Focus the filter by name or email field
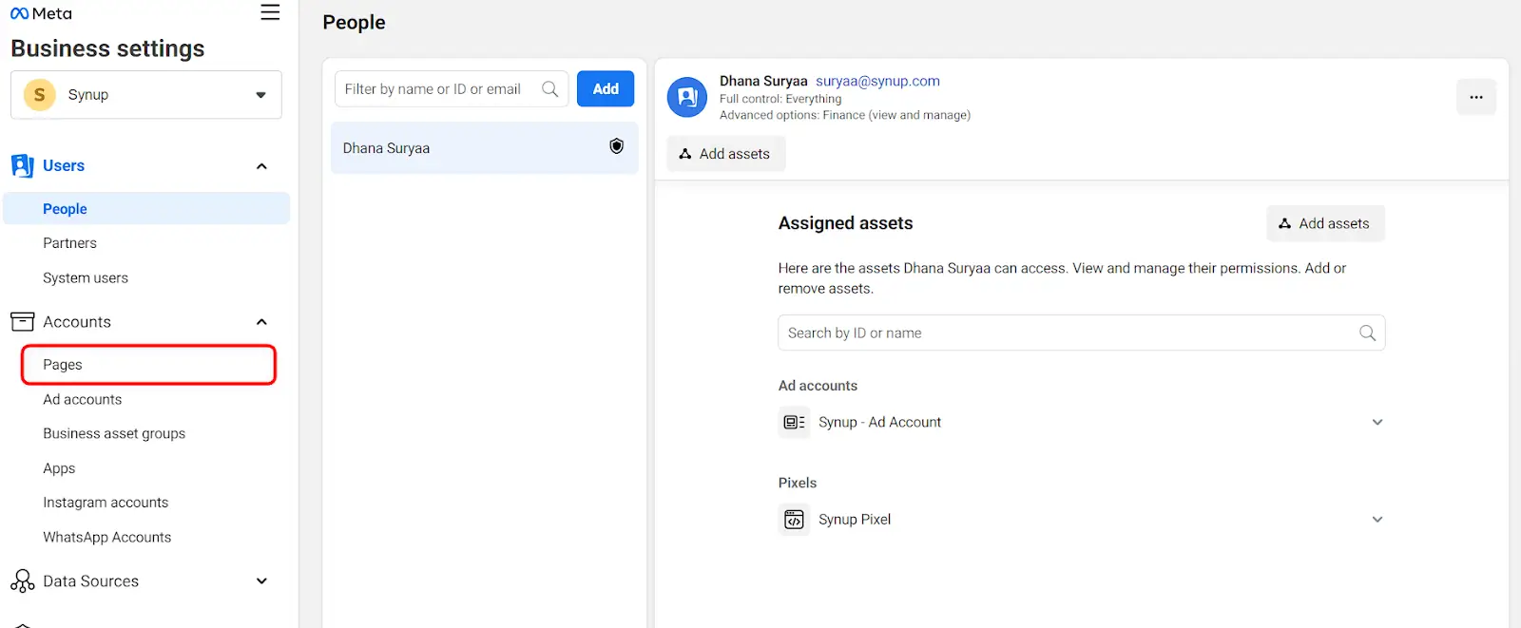Screen dimensions: 1521x628 pyautogui.click(x=452, y=89)
